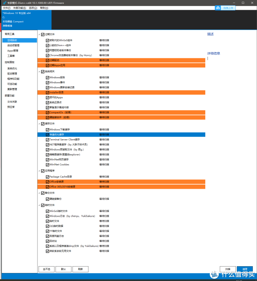Click the 拖拽上传 upload button
The height and width of the screenshot is (281, 257).
coord(228,8)
